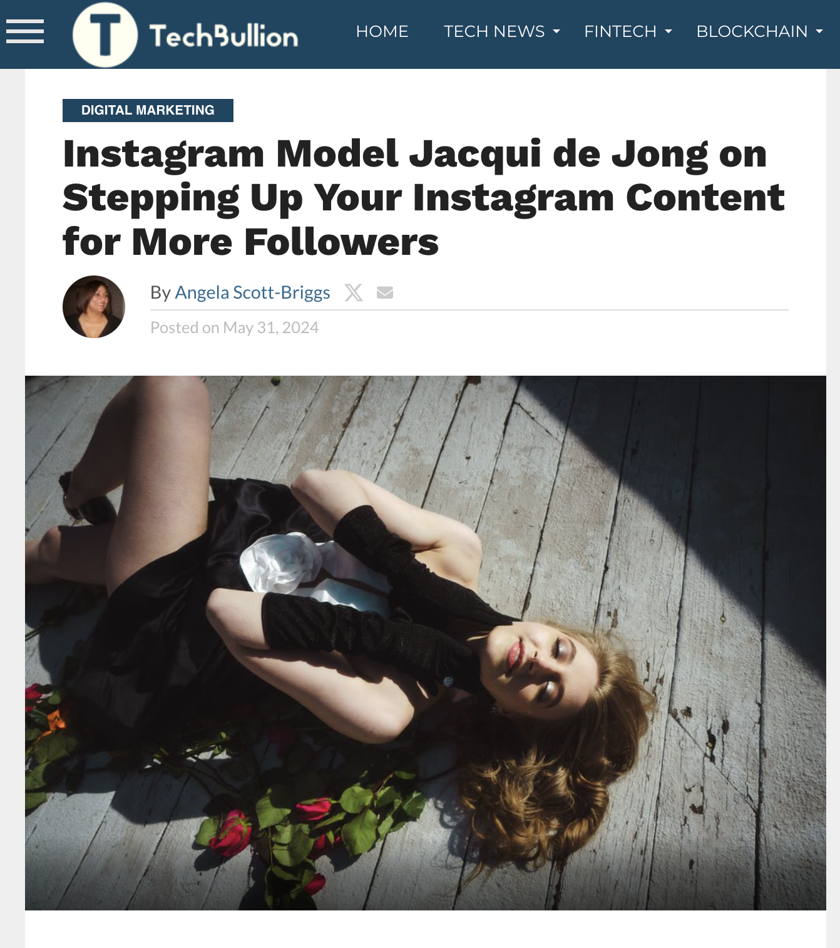Open the hamburger menu icon
This screenshot has width=840, height=948.
[x=25, y=31]
